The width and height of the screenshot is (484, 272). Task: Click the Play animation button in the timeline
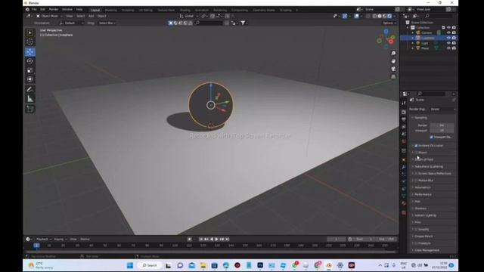(217, 240)
